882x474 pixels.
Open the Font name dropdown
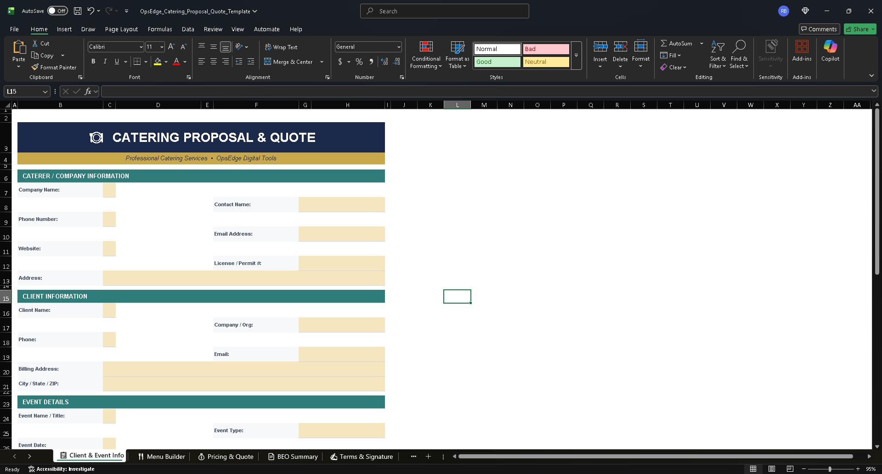141,47
